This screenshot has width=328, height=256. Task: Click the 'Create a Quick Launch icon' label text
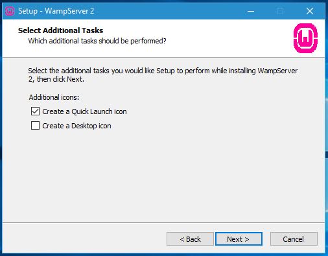(84, 111)
